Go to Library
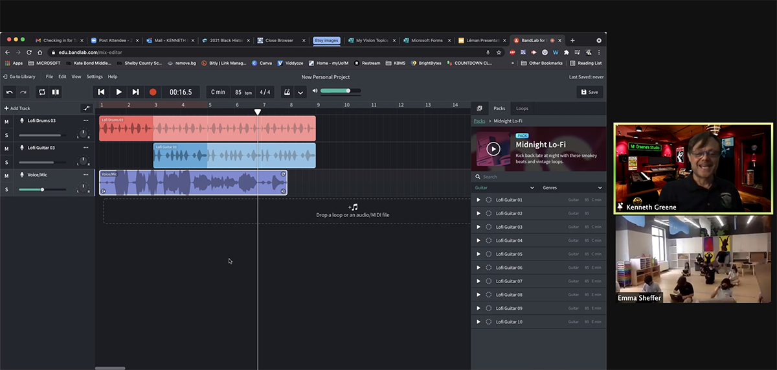777x370 pixels. pyautogui.click(x=19, y=76)
